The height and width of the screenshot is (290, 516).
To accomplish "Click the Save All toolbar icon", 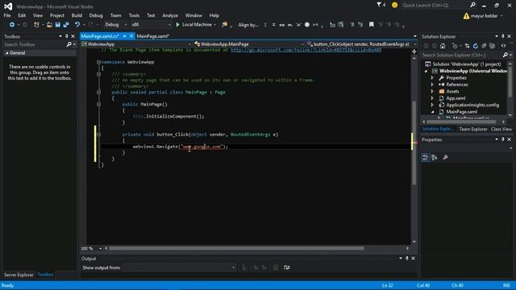I will click(66, 25).
